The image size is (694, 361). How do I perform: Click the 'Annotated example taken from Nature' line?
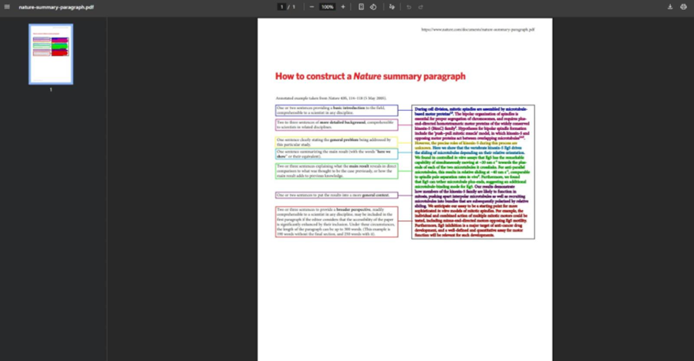tap(331, 98)
